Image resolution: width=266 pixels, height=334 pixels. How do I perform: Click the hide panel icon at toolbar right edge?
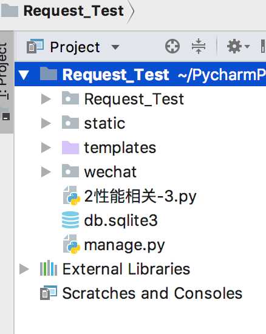pyautogui.click(x=263, y=46)
